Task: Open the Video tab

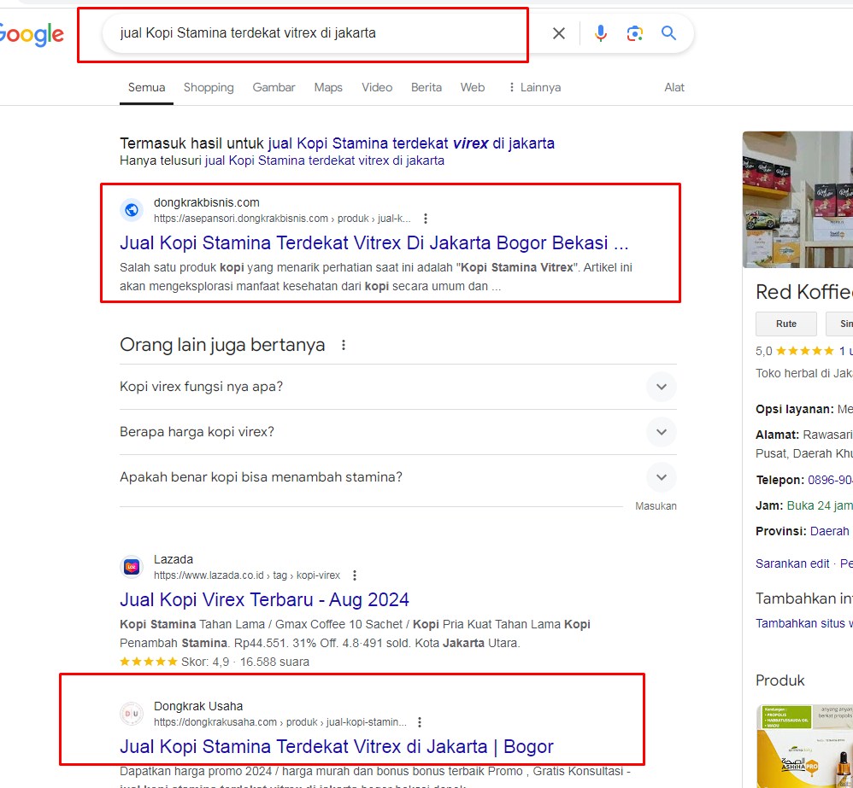Action: [377, 87]
